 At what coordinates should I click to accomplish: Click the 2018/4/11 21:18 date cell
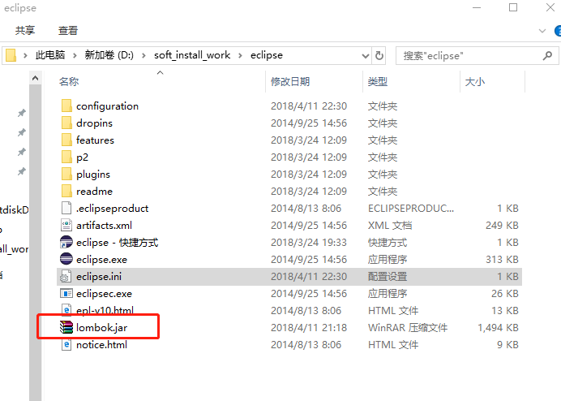308,327
